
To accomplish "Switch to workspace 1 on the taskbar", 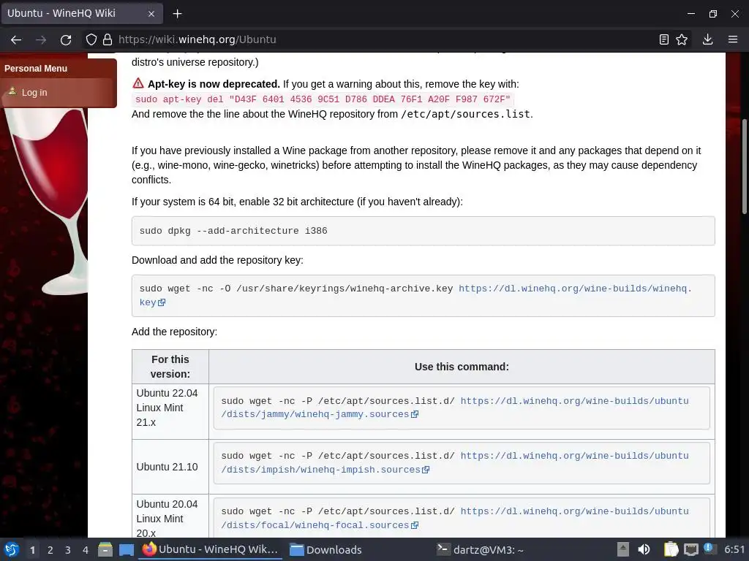I will (32, 550).
